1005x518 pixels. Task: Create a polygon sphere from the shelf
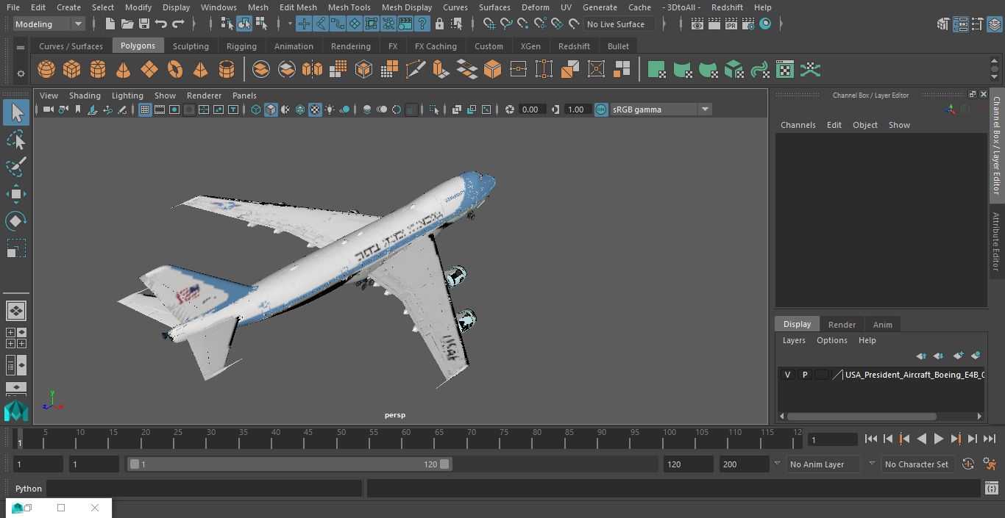[46, 70]
